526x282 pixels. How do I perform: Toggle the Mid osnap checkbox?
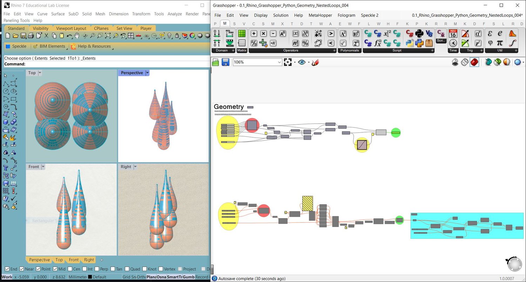55,269
